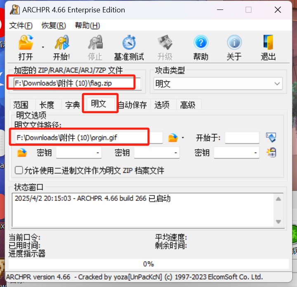Open the 关于 about info icon

234,42
